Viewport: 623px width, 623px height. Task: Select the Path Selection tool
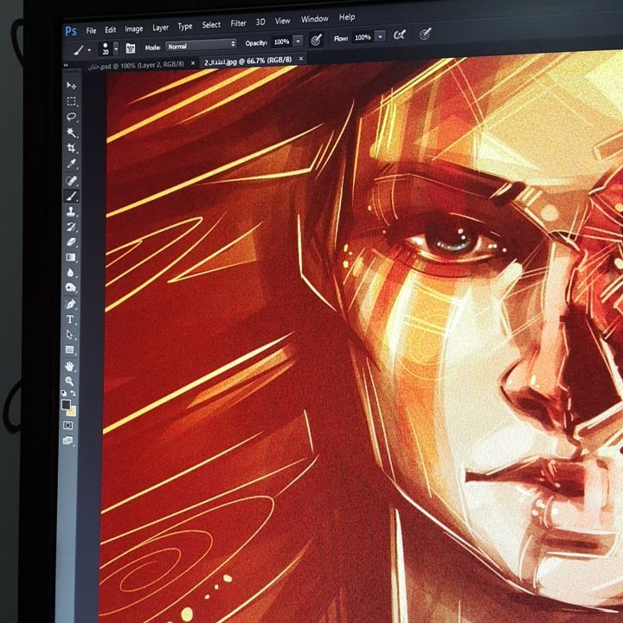click(x=70, y=335)
